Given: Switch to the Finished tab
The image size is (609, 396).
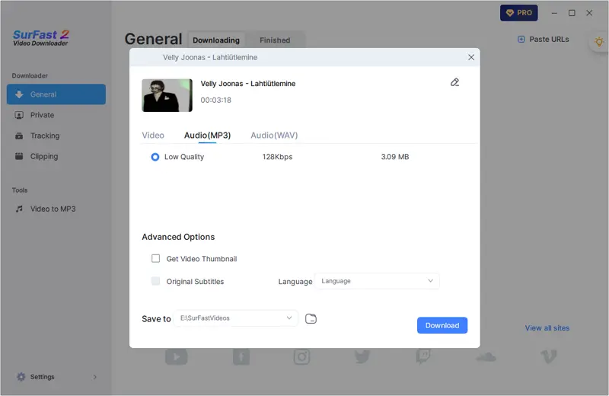Looking at the screenshot, I should [275, 40].
